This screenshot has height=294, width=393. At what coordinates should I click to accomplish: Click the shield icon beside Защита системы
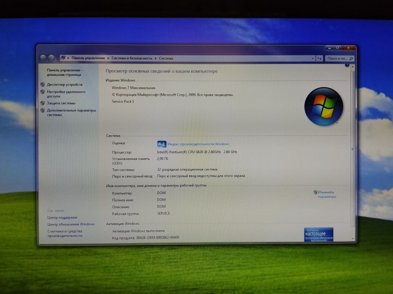[x=43, y=103]
